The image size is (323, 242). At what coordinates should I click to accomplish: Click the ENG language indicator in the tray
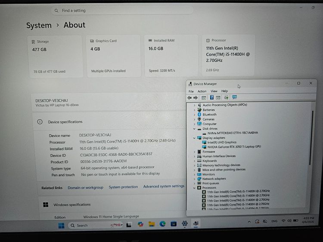(x=274, y=221)
